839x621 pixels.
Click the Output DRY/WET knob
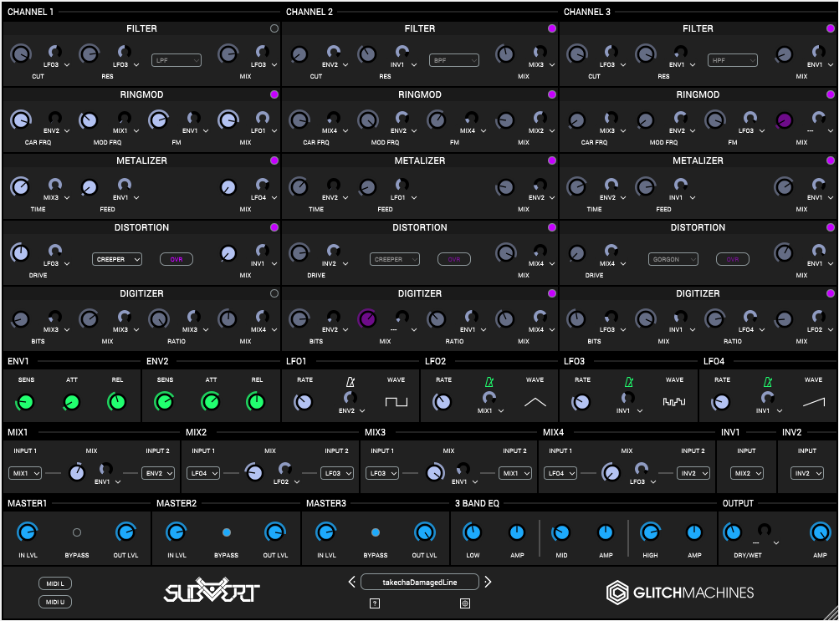[x=732, y=532]
